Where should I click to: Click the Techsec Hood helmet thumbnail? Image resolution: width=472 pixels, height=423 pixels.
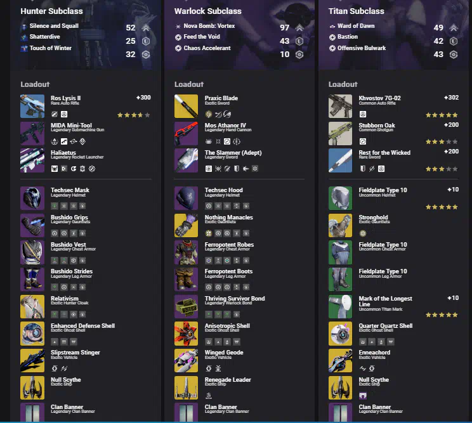pyautogui.click(x=186, y=198)
